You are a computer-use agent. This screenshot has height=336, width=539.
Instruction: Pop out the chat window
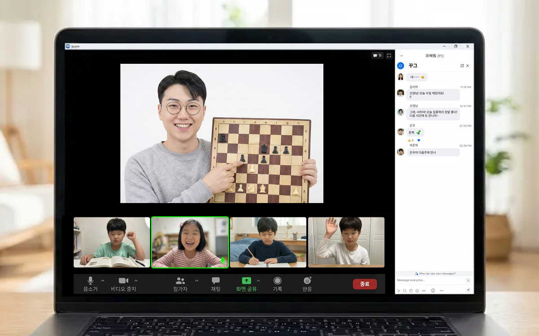[462, 66]
